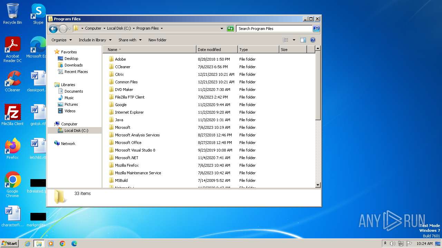Click the Firefox desktop icon
442x248 pixels.
click(x=12, y=148)
